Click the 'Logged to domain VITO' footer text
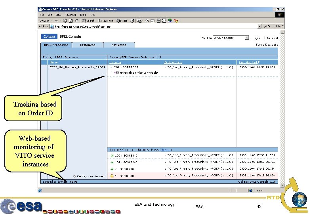Screen dimensions: 309x214 [x=60, y=182]
